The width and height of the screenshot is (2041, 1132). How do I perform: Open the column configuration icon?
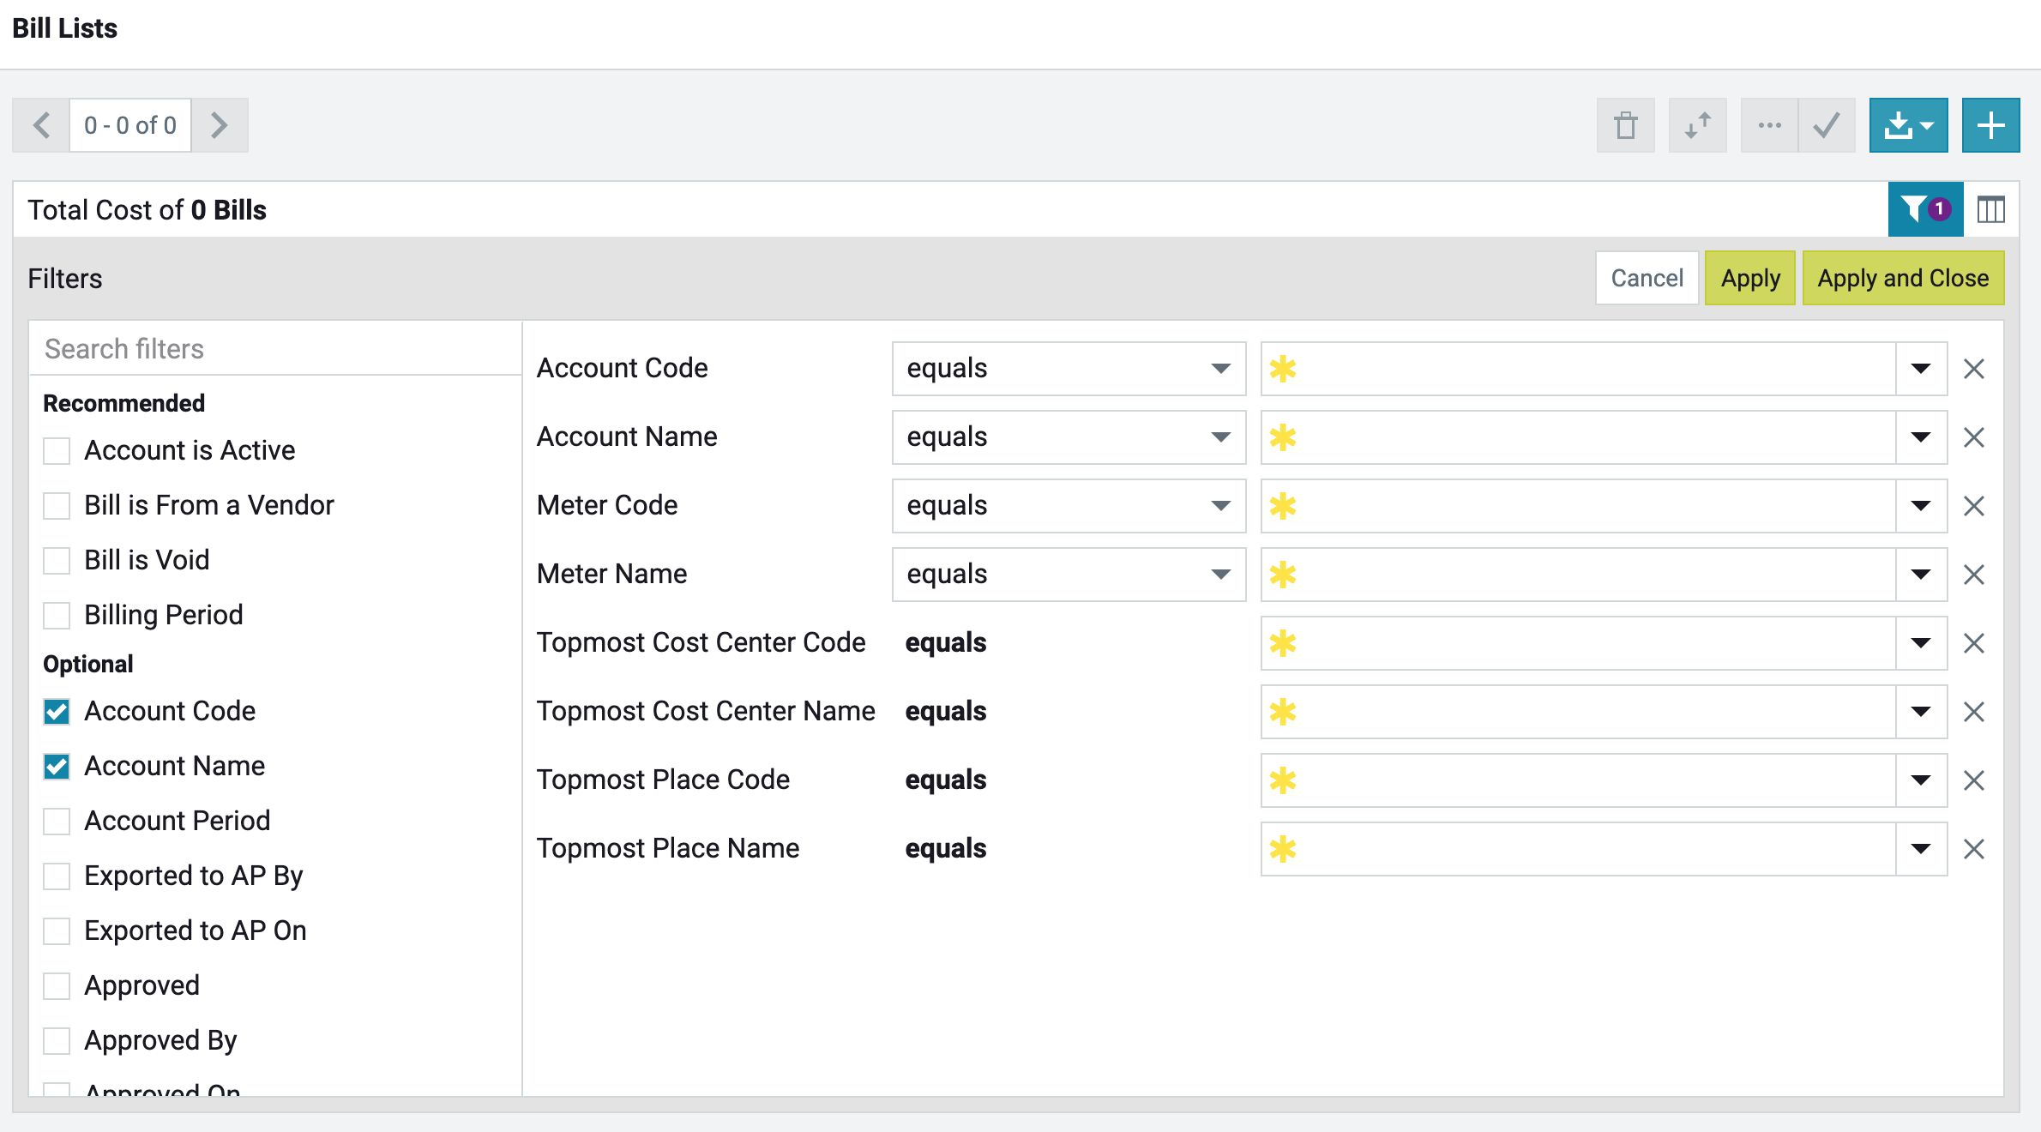tap(1990, 208)
